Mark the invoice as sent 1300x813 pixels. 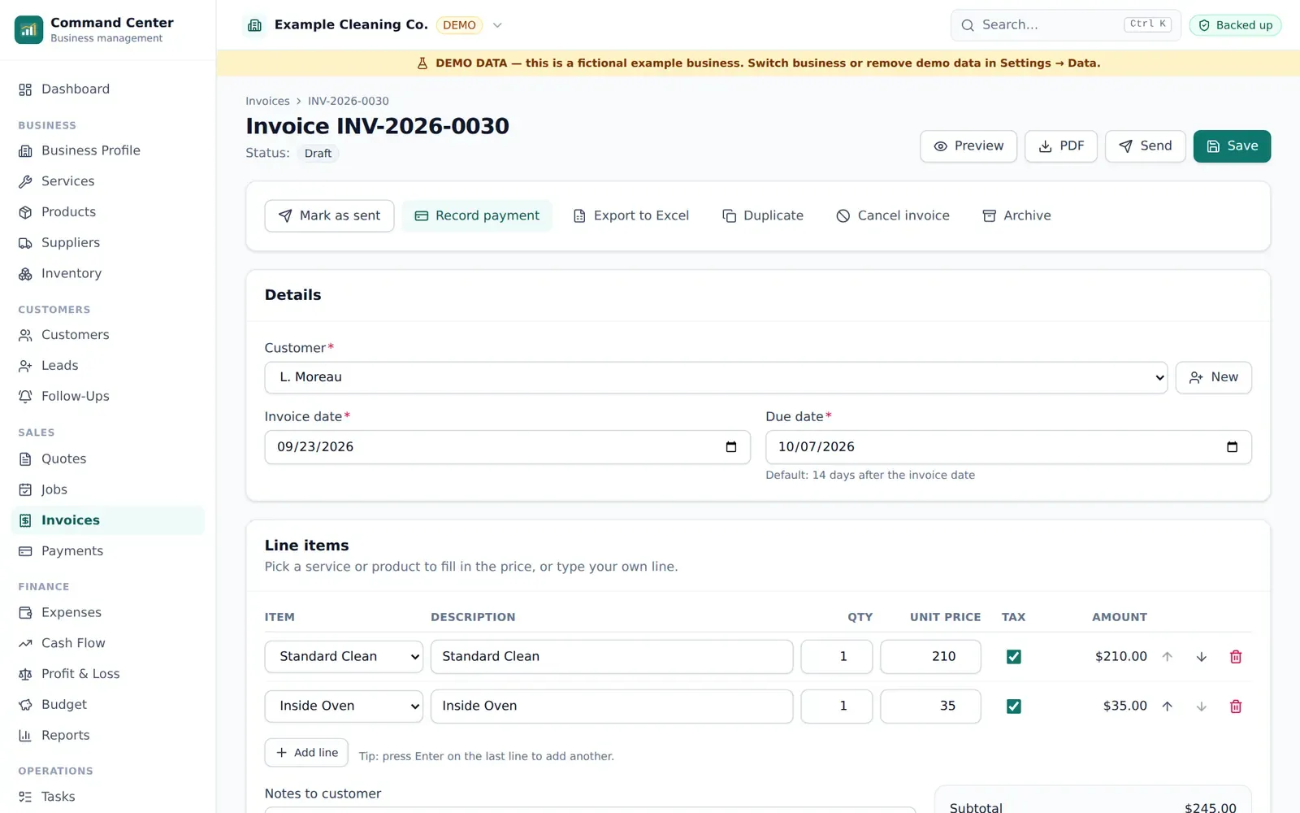pos(329,216)
